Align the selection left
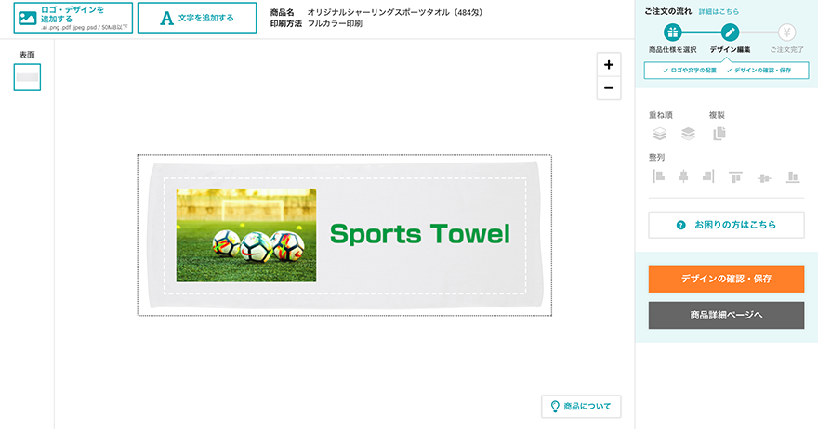The image size is (818, 429). pos(658,176)
